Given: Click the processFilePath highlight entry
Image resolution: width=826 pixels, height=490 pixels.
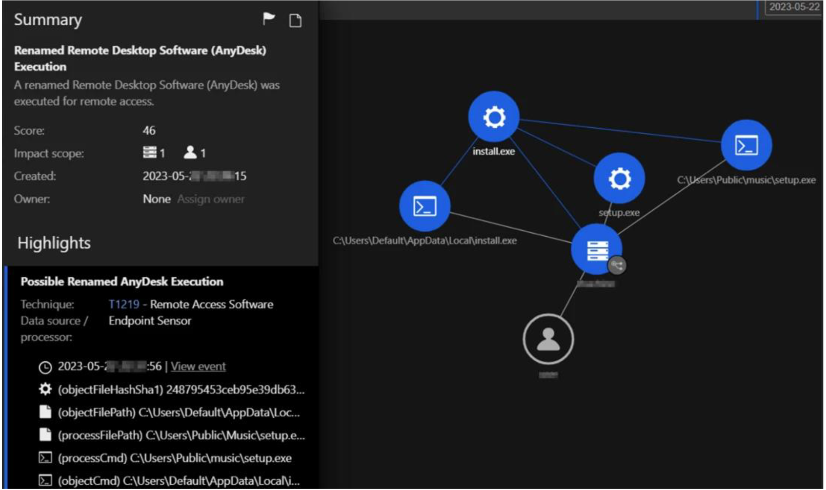Looking at the screenshot, I should (x=181, y=435).
